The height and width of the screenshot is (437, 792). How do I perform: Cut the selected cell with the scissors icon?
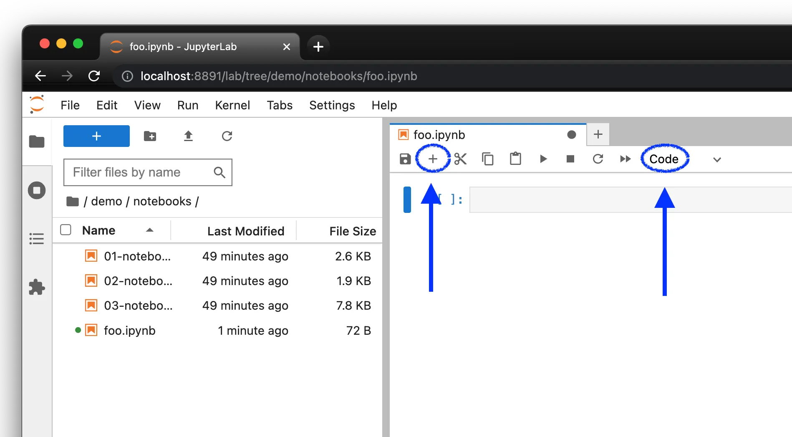(460, 159)
